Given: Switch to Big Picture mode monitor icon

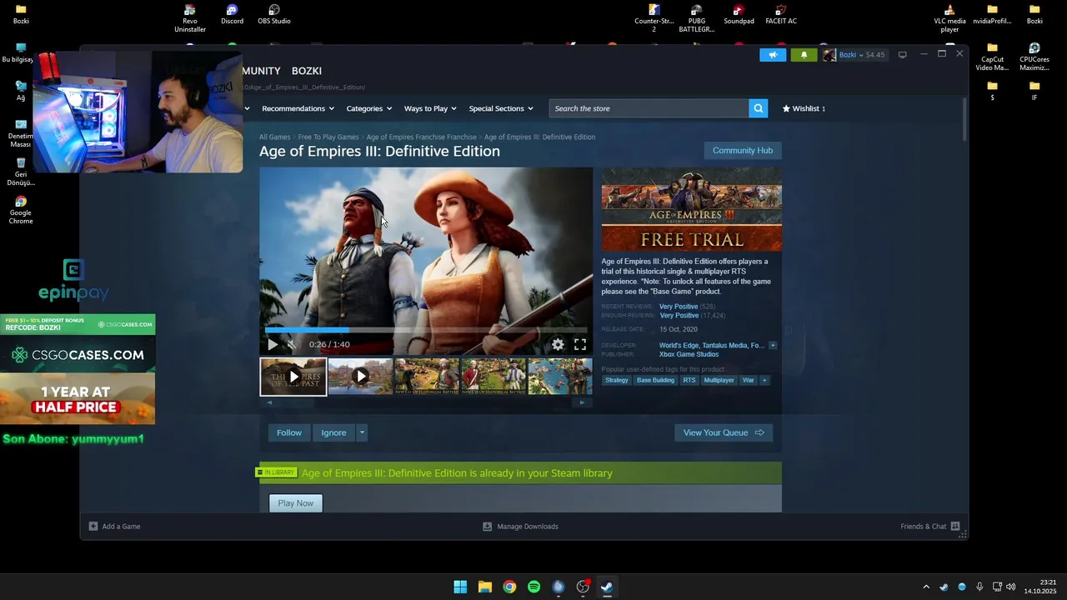Looking at the screenshot, I should pos(902,55).
